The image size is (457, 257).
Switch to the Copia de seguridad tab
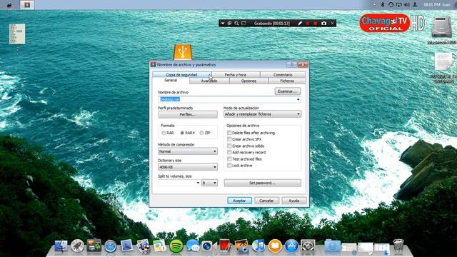point(181,75)
